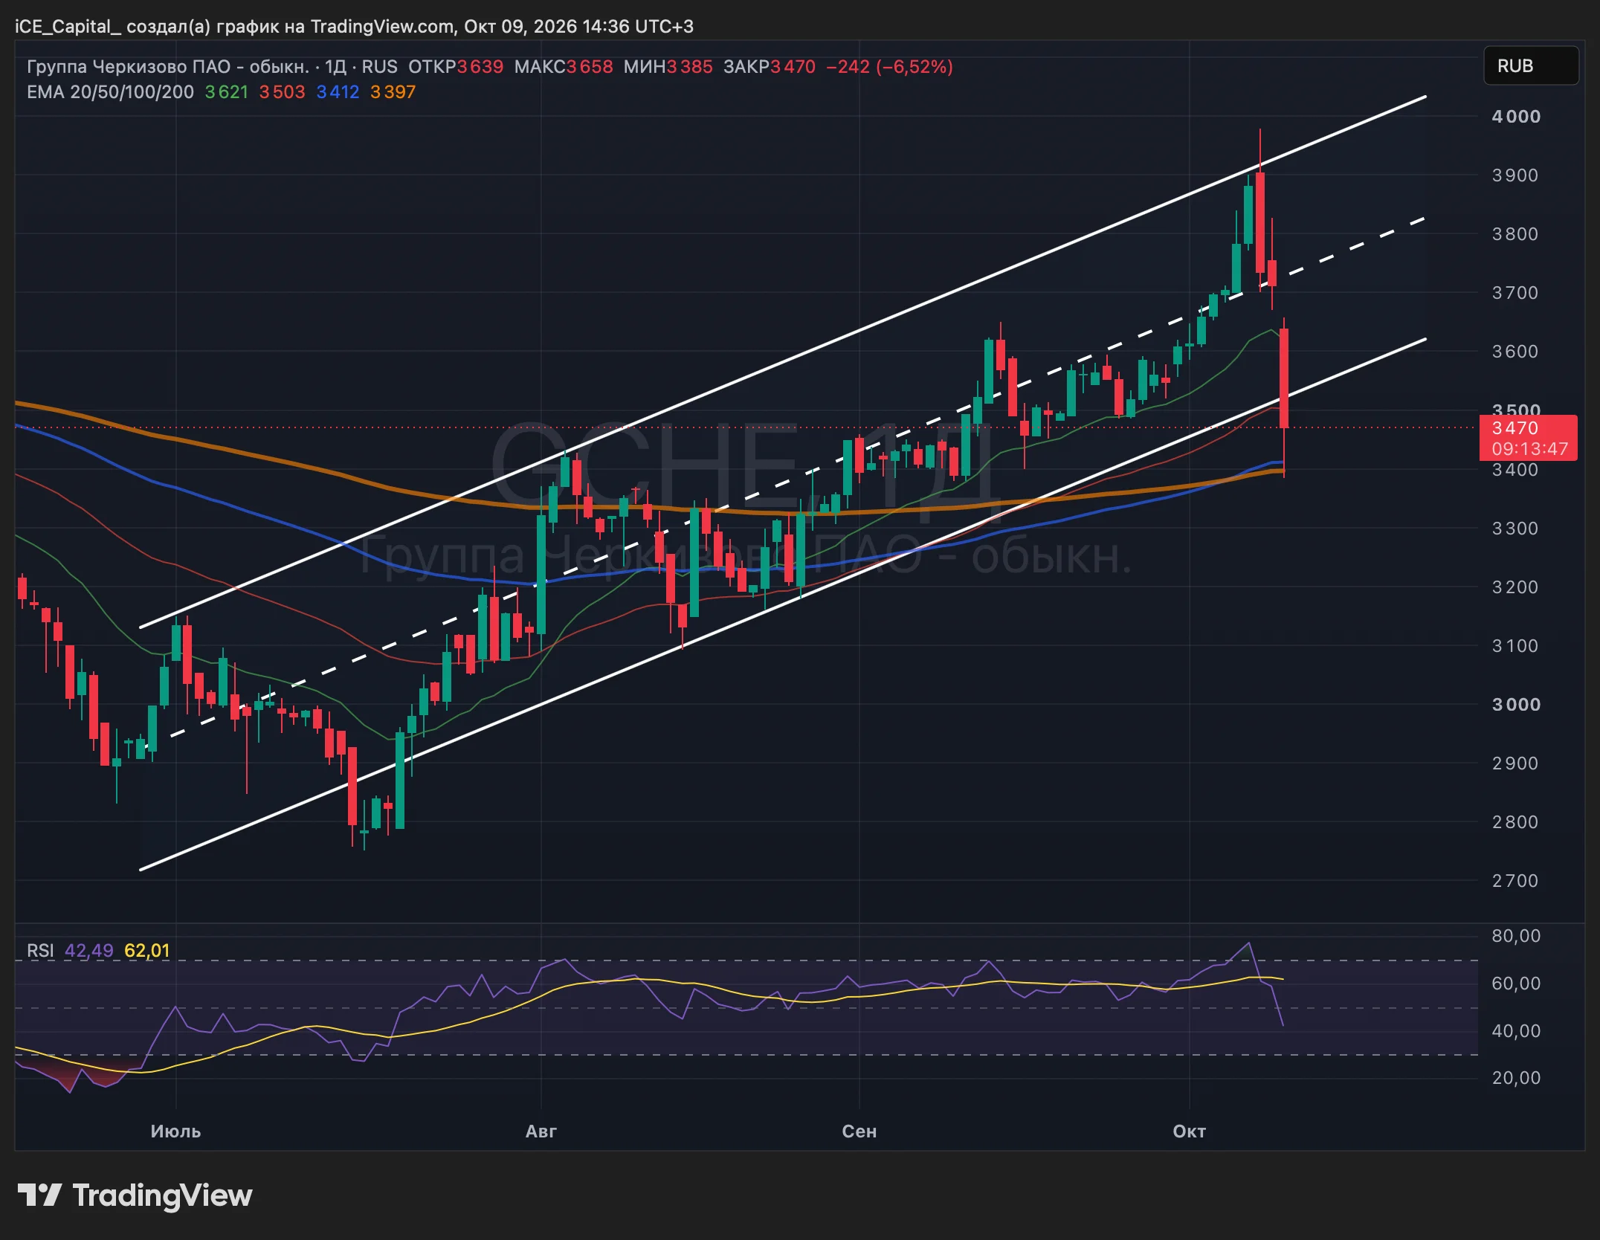The width and height of the screenshot is (1600, 1240).
Task: Click the 40,00 RSI scale label
Action: 1516,1031
